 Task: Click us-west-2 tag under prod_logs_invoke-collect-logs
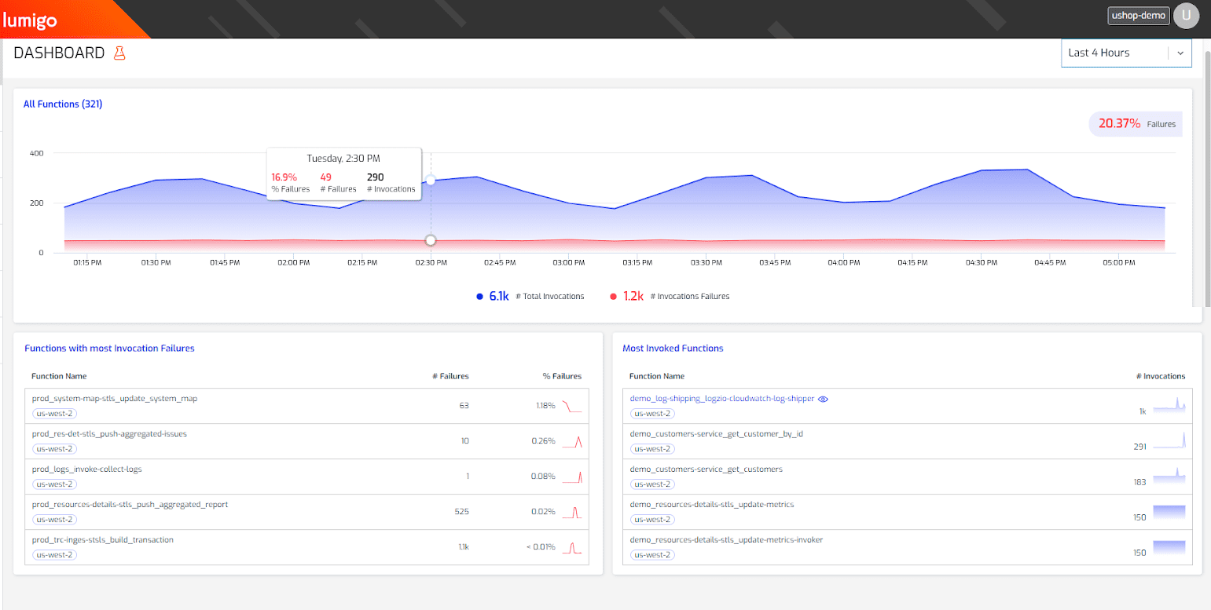click(x=54, y=484)
